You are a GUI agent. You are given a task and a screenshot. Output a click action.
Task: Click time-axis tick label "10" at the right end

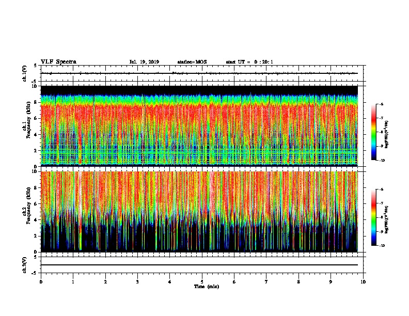click(363, 282)
